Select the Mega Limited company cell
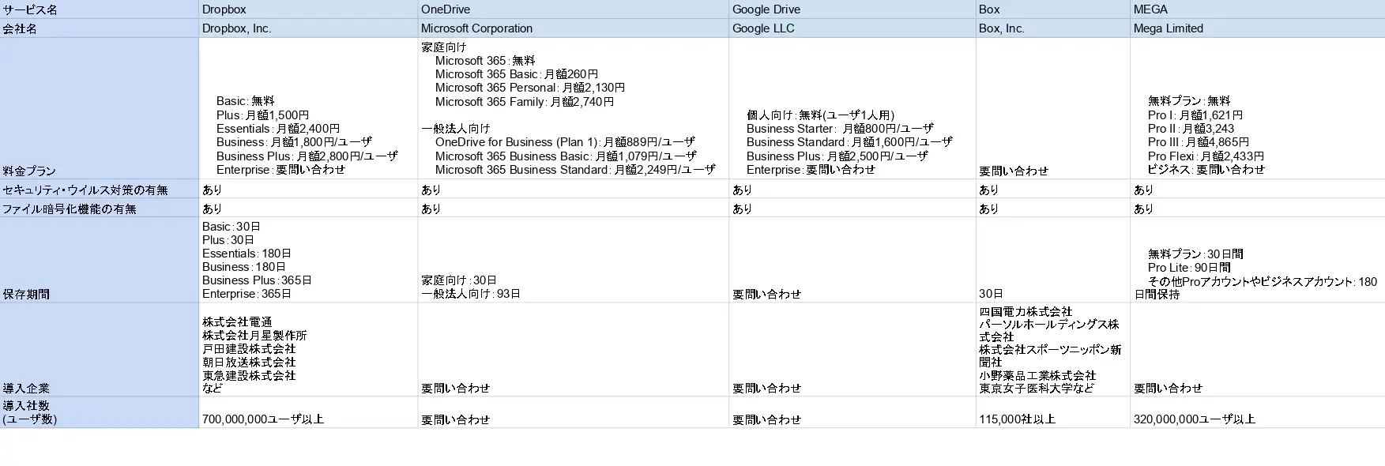The image size is (1385, 466). click(1256, 28)
